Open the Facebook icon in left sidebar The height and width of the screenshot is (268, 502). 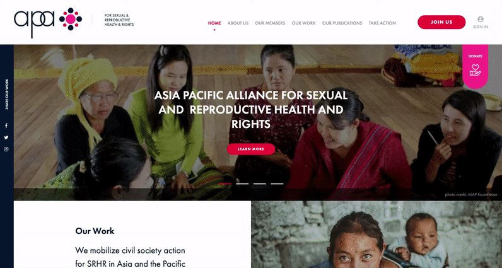click(6, 126)
